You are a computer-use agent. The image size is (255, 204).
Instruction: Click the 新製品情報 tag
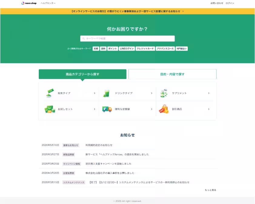pos(69,154)
